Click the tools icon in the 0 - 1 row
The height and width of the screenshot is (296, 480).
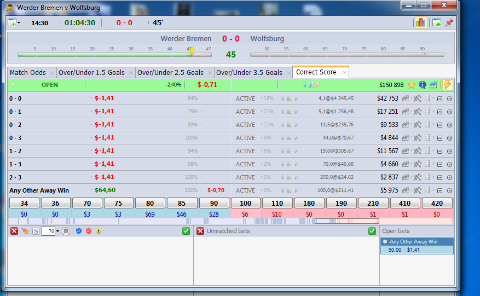tap(417, 112)
